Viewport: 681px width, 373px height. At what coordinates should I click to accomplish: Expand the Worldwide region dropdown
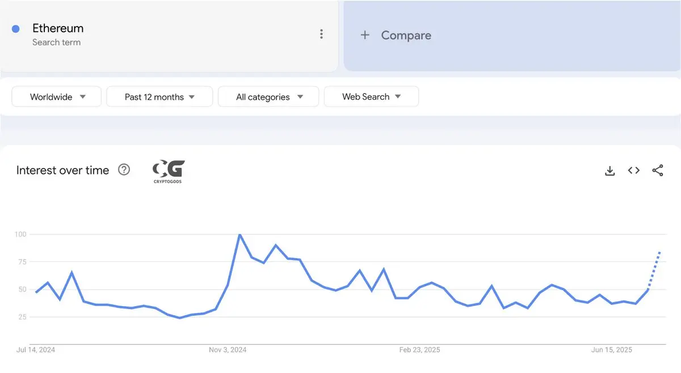click(57, 96)
